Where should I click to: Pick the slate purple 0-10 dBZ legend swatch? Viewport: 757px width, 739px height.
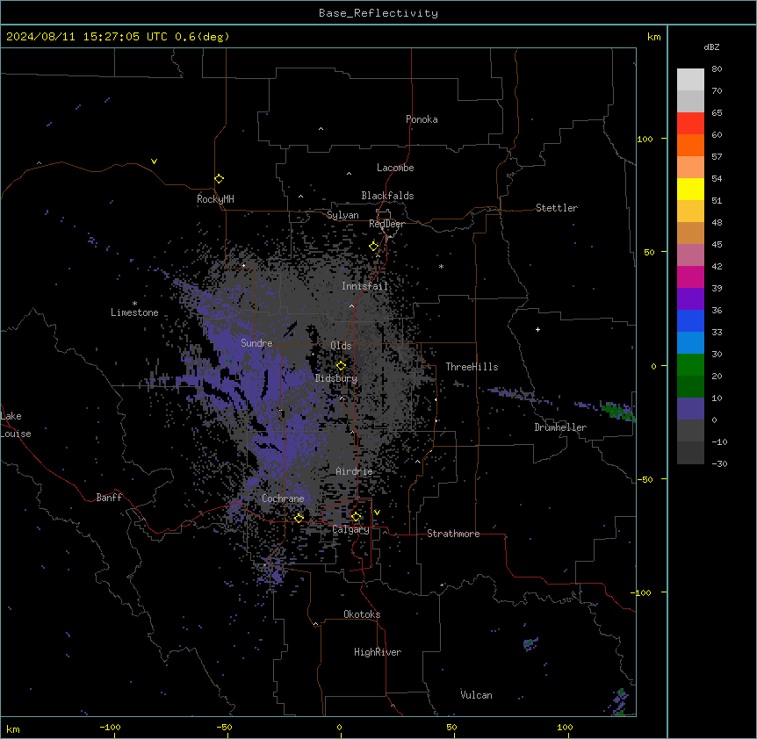tap(690, 409)
